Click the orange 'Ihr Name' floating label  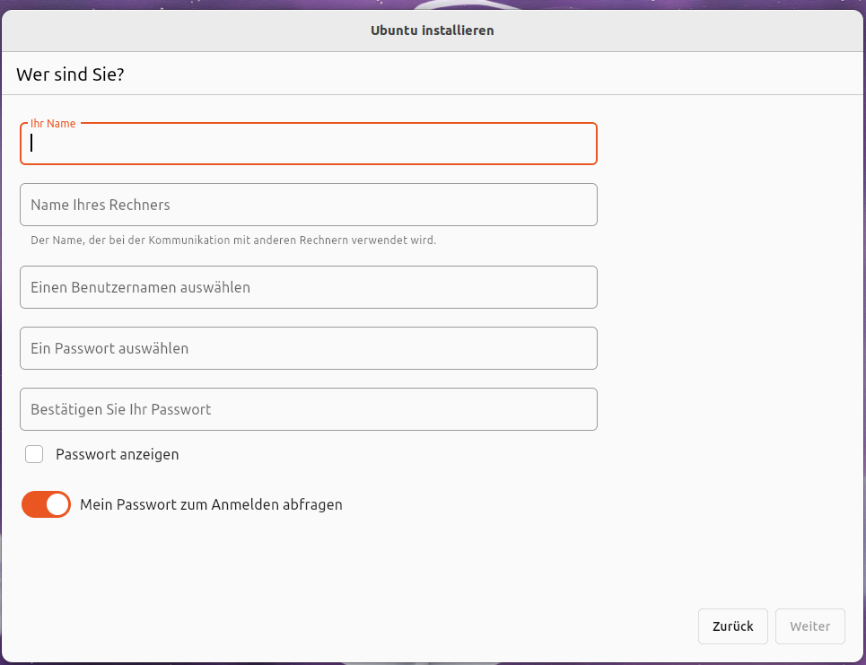click(x=53, y=124)
